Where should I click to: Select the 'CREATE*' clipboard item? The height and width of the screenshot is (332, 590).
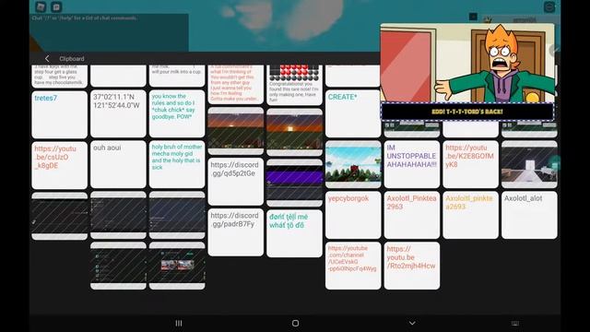pyautogui.click(x=353, y=113)
